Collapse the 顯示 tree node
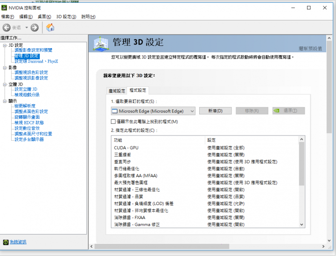Viewport: 336px width, 256px height. [x=5, y=101]
